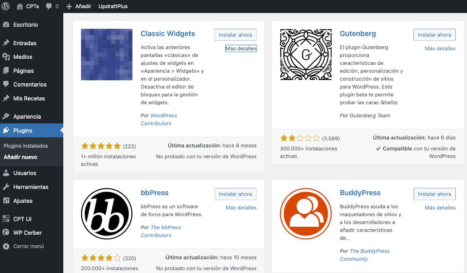The image size is (467, 273).
Task: Click the Páginas pages icon
Action: coord(6,71)
